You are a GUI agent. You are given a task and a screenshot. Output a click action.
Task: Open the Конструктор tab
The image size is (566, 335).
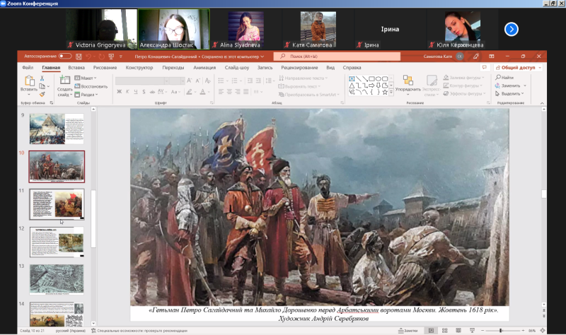[x=139, y=67]
